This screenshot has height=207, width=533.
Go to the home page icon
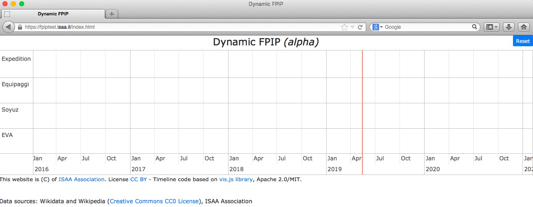pos(524,27)
